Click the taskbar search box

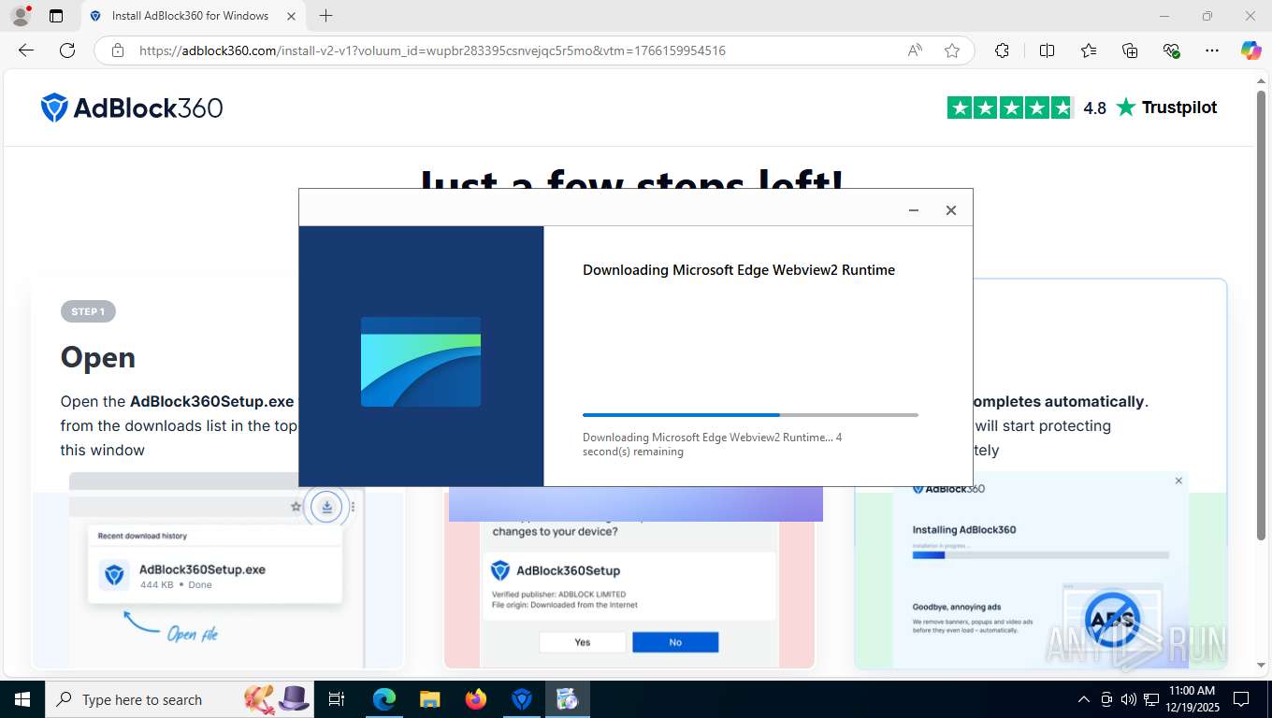pyautogui.click(x=179, y=699)
